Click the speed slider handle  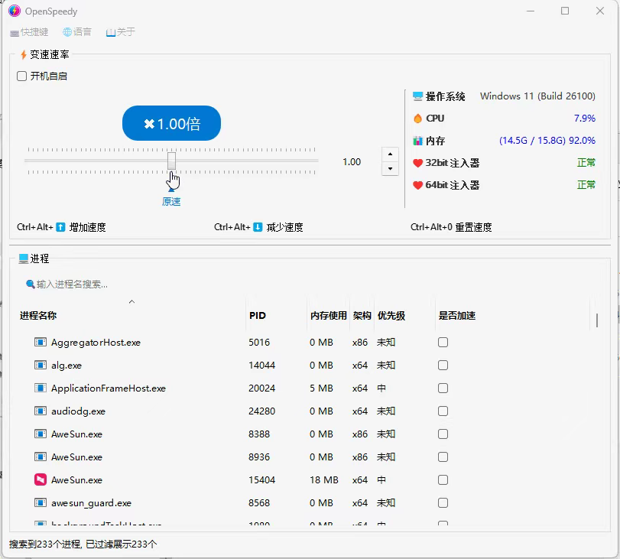pyautogui.click(x=171, y=161)
